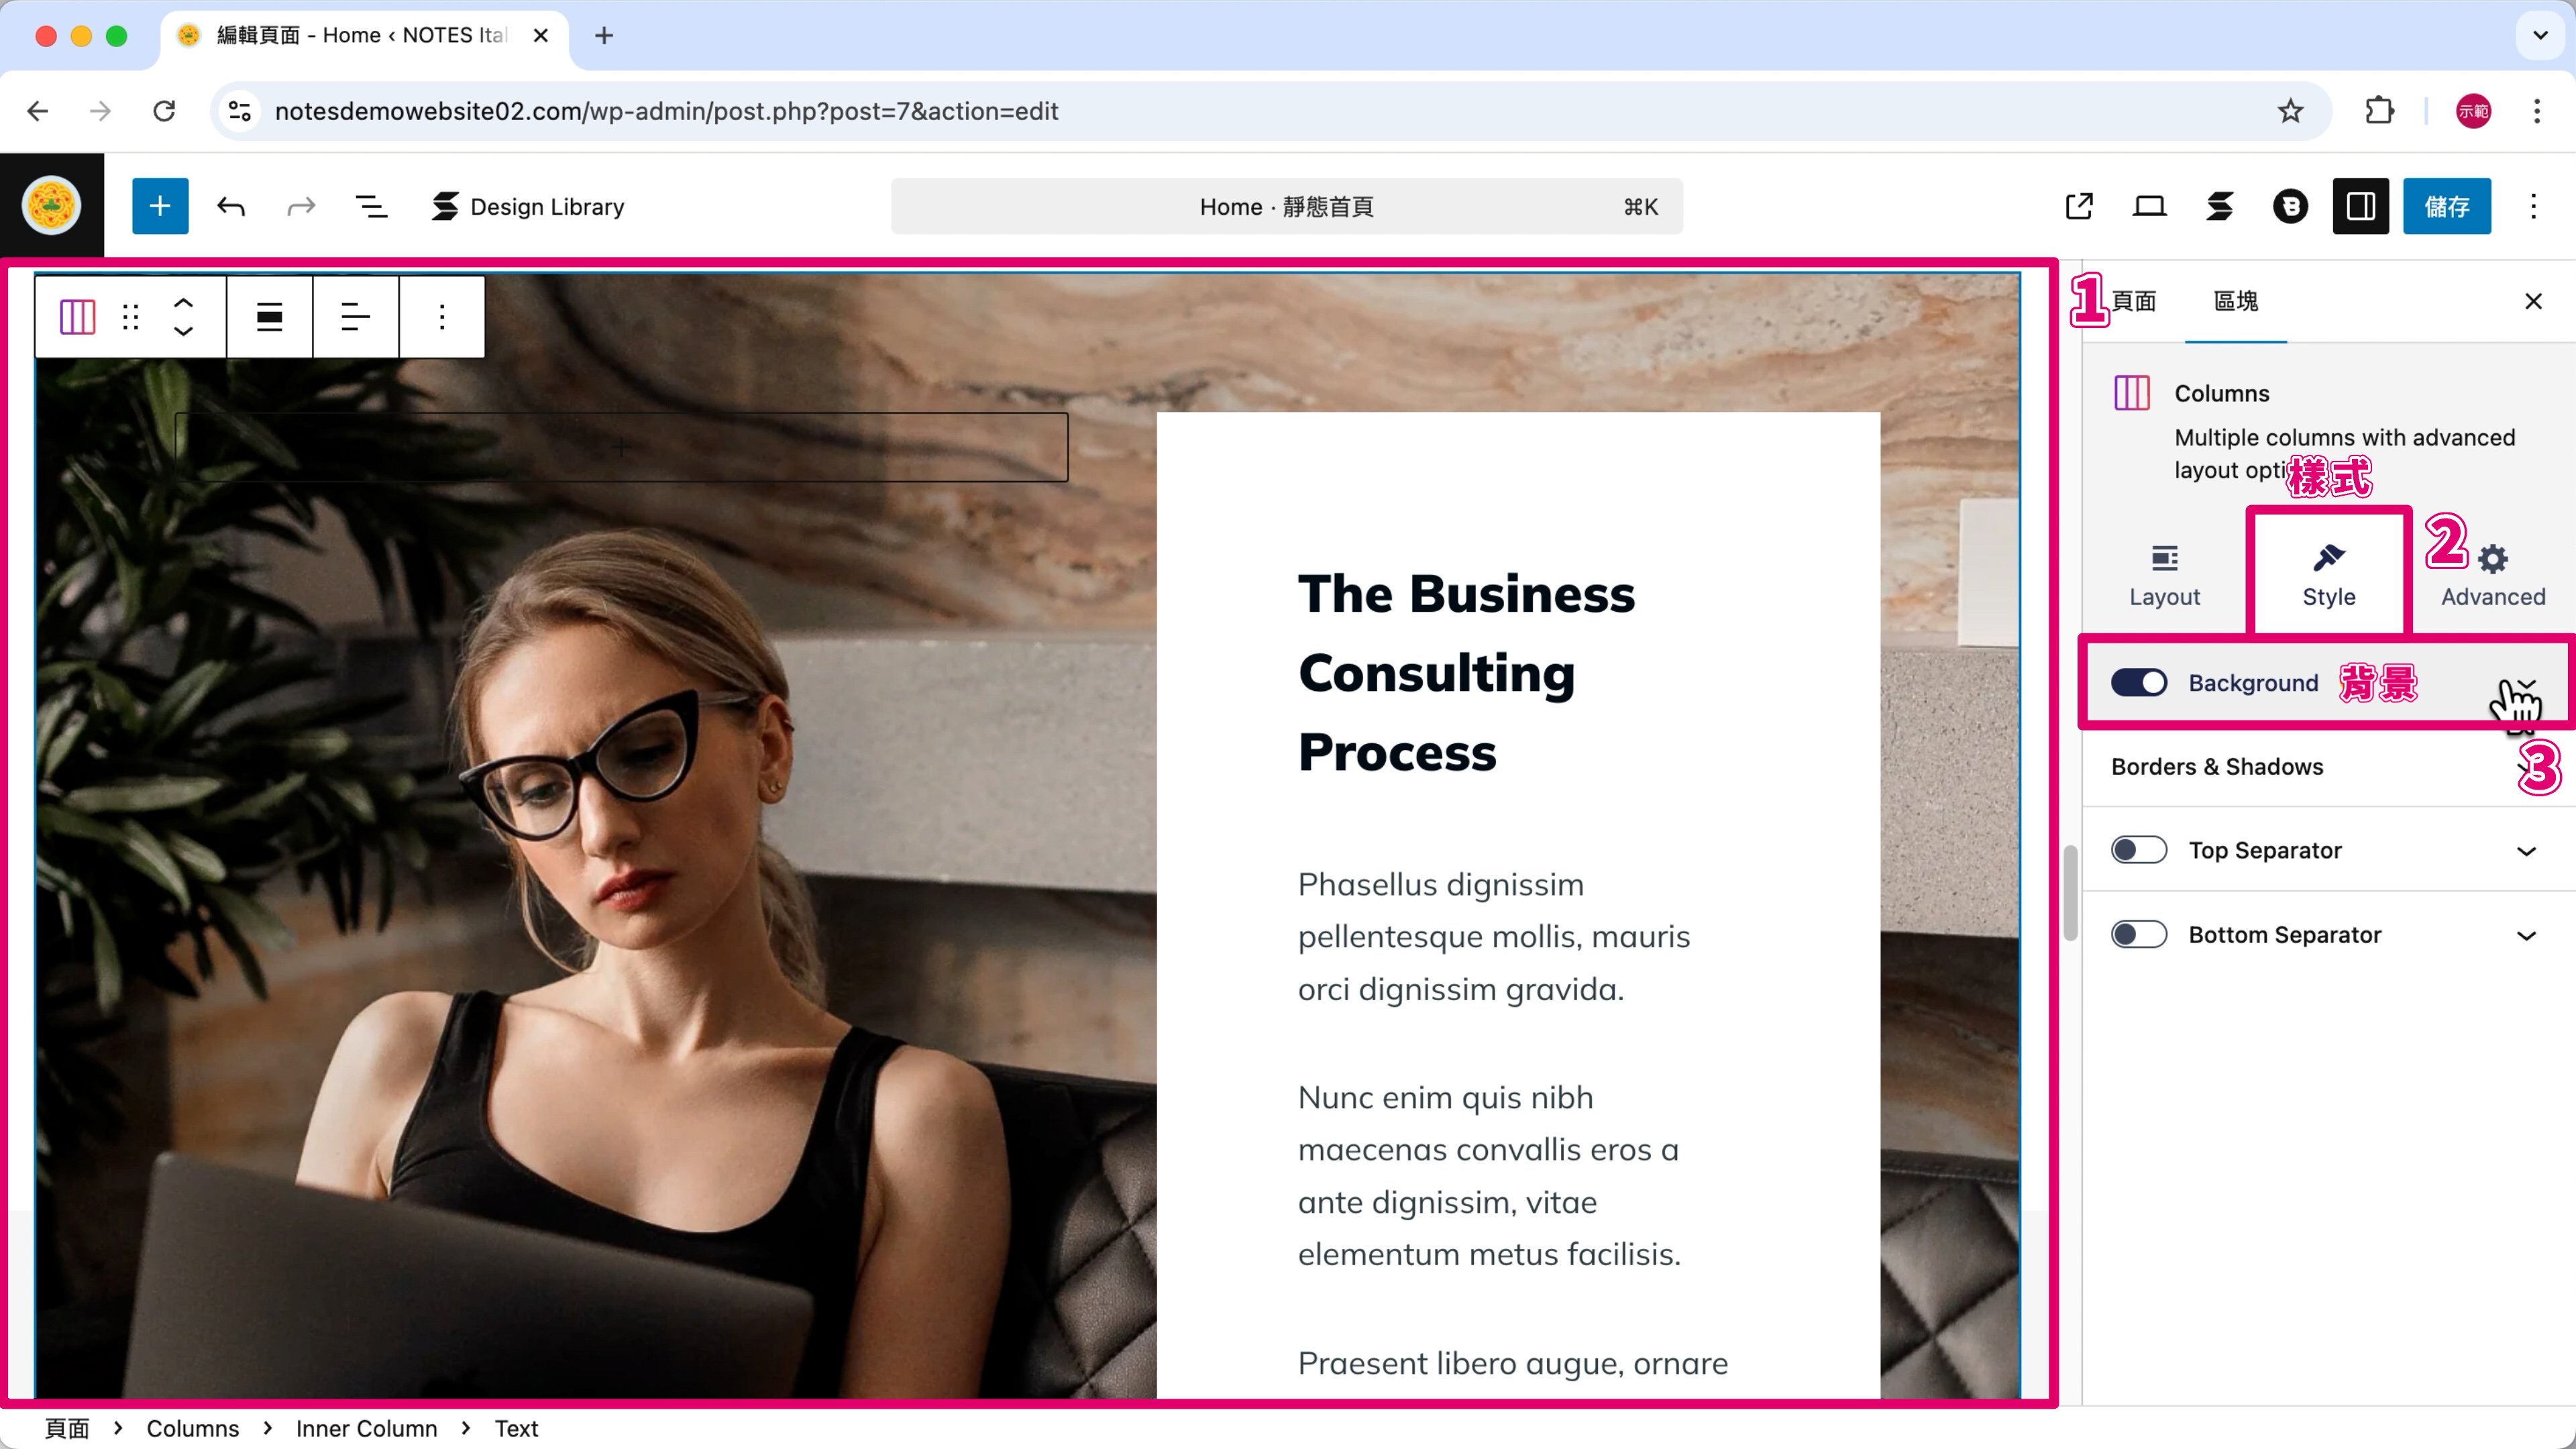Image resolution: width=2576 pixels, height=1449 pixels.
Task: Save the page with 儲存 button
Action: pos(2447,206)
